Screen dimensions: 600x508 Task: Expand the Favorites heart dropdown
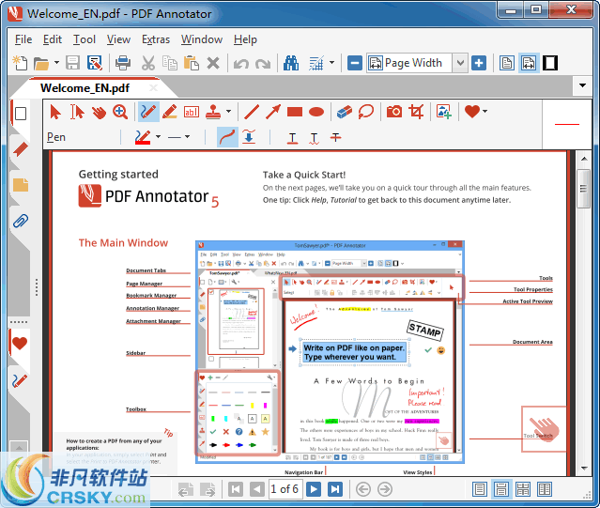485,112
